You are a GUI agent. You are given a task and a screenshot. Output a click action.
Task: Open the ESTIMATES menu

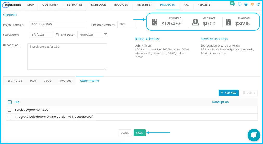click(75, 5)
